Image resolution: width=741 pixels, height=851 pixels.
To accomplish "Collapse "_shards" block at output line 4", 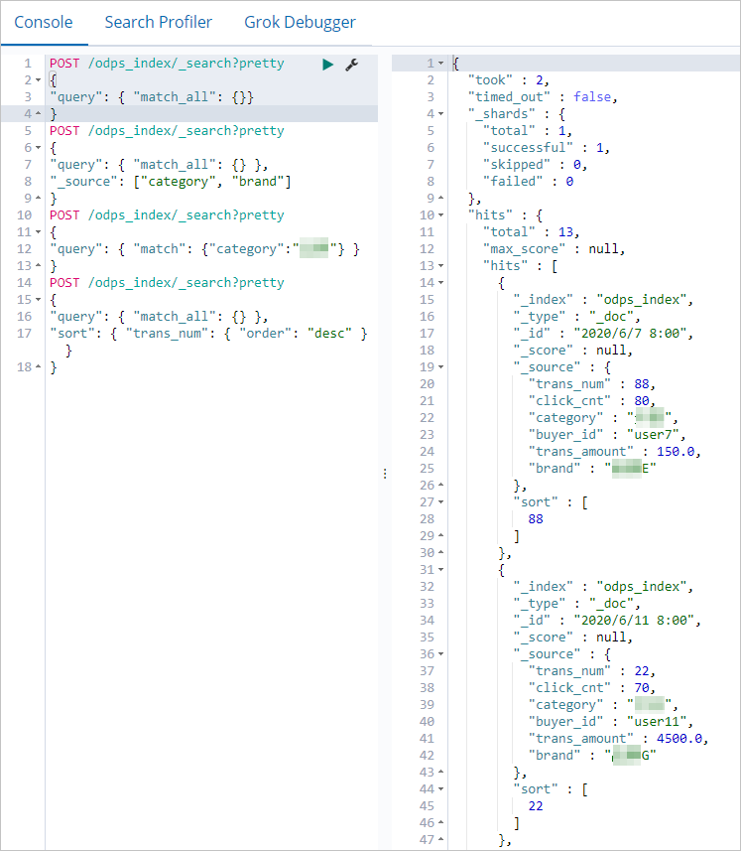I will pyautogui.click(x=440, y=114).
